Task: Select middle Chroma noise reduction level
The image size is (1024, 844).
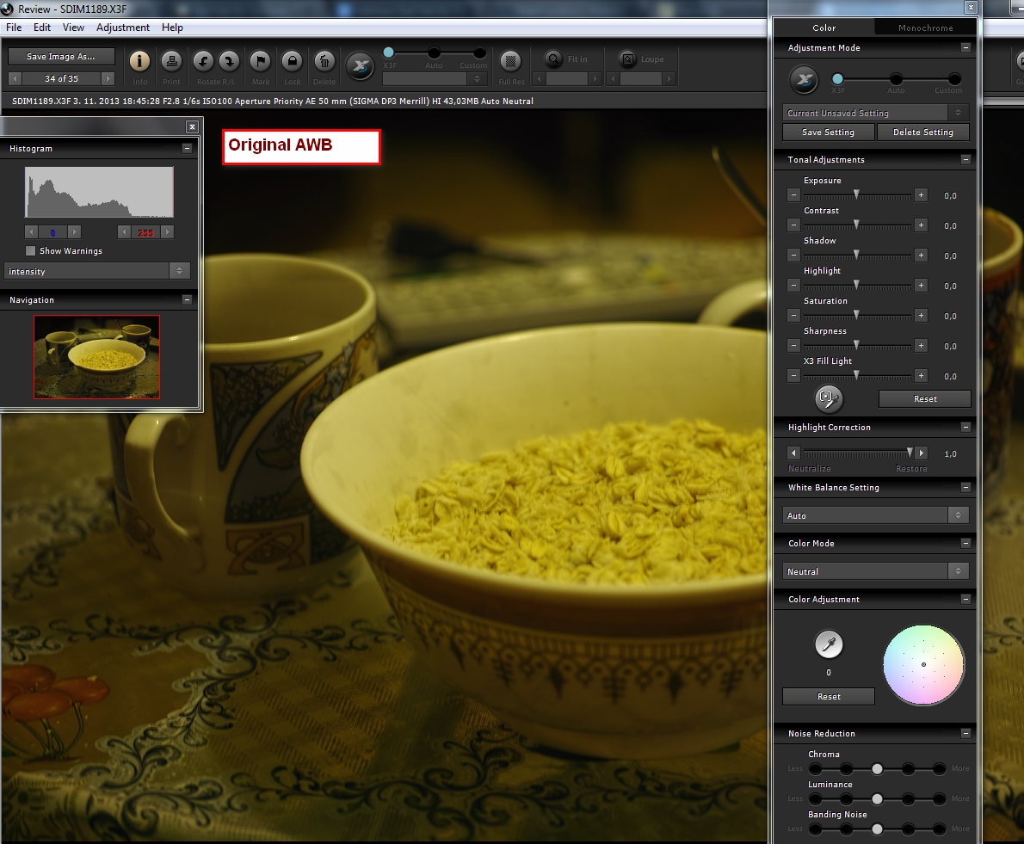Action: [x=877, y=768]
